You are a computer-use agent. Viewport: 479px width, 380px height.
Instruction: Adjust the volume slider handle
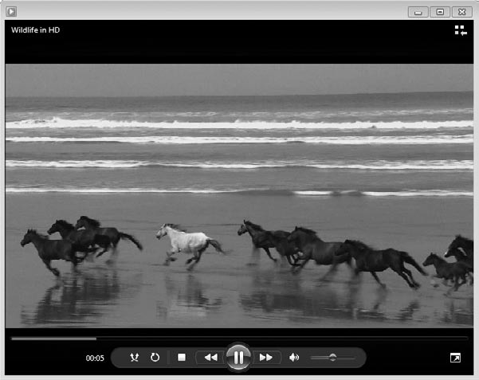pyautogui.click(x=332, y=358)
